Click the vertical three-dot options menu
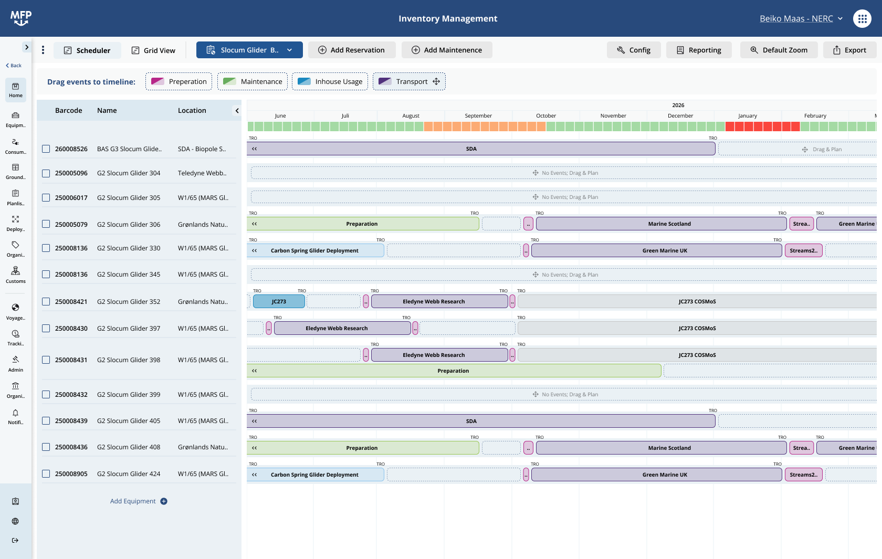Screen dimensions: 882x559 tap(43, 50)
